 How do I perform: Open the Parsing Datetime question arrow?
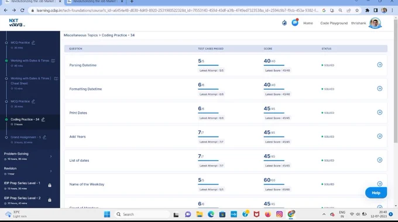[379, 65]
